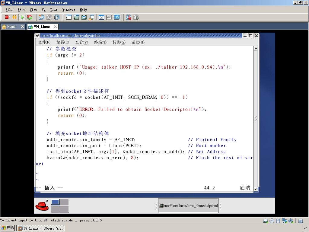Screen dimensions: 309x232
Task: Click the 'Usage: talker HOST IP' string
Action: (152, 67)
